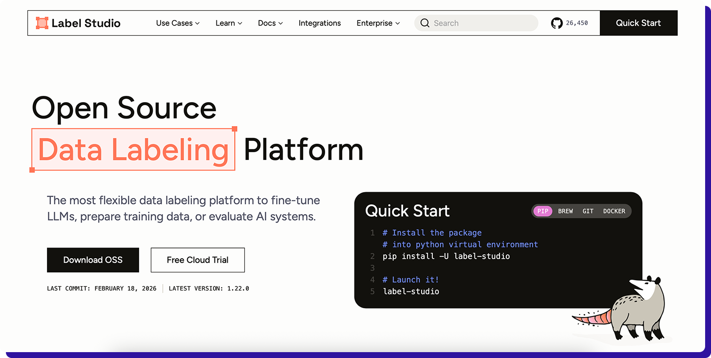Select the PIP install tab
The image size is (711, 358).
click(x=543, y=211)
